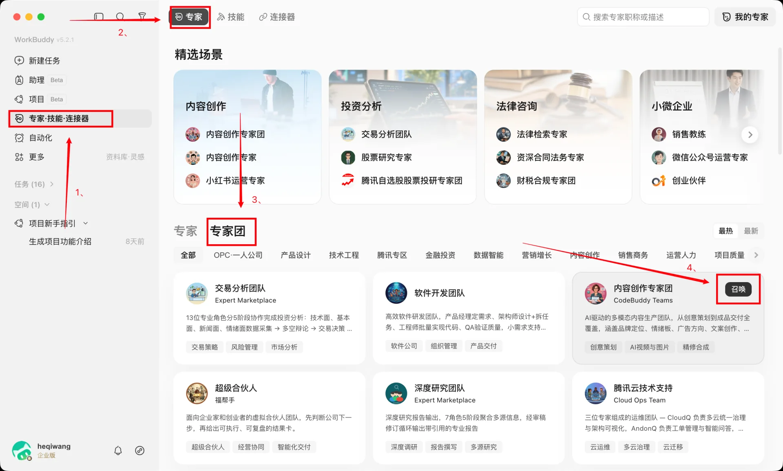Viewport: 783px width, 471px height.
Task: Filter by 数据智能 category
Action: (x=488, y=255)
